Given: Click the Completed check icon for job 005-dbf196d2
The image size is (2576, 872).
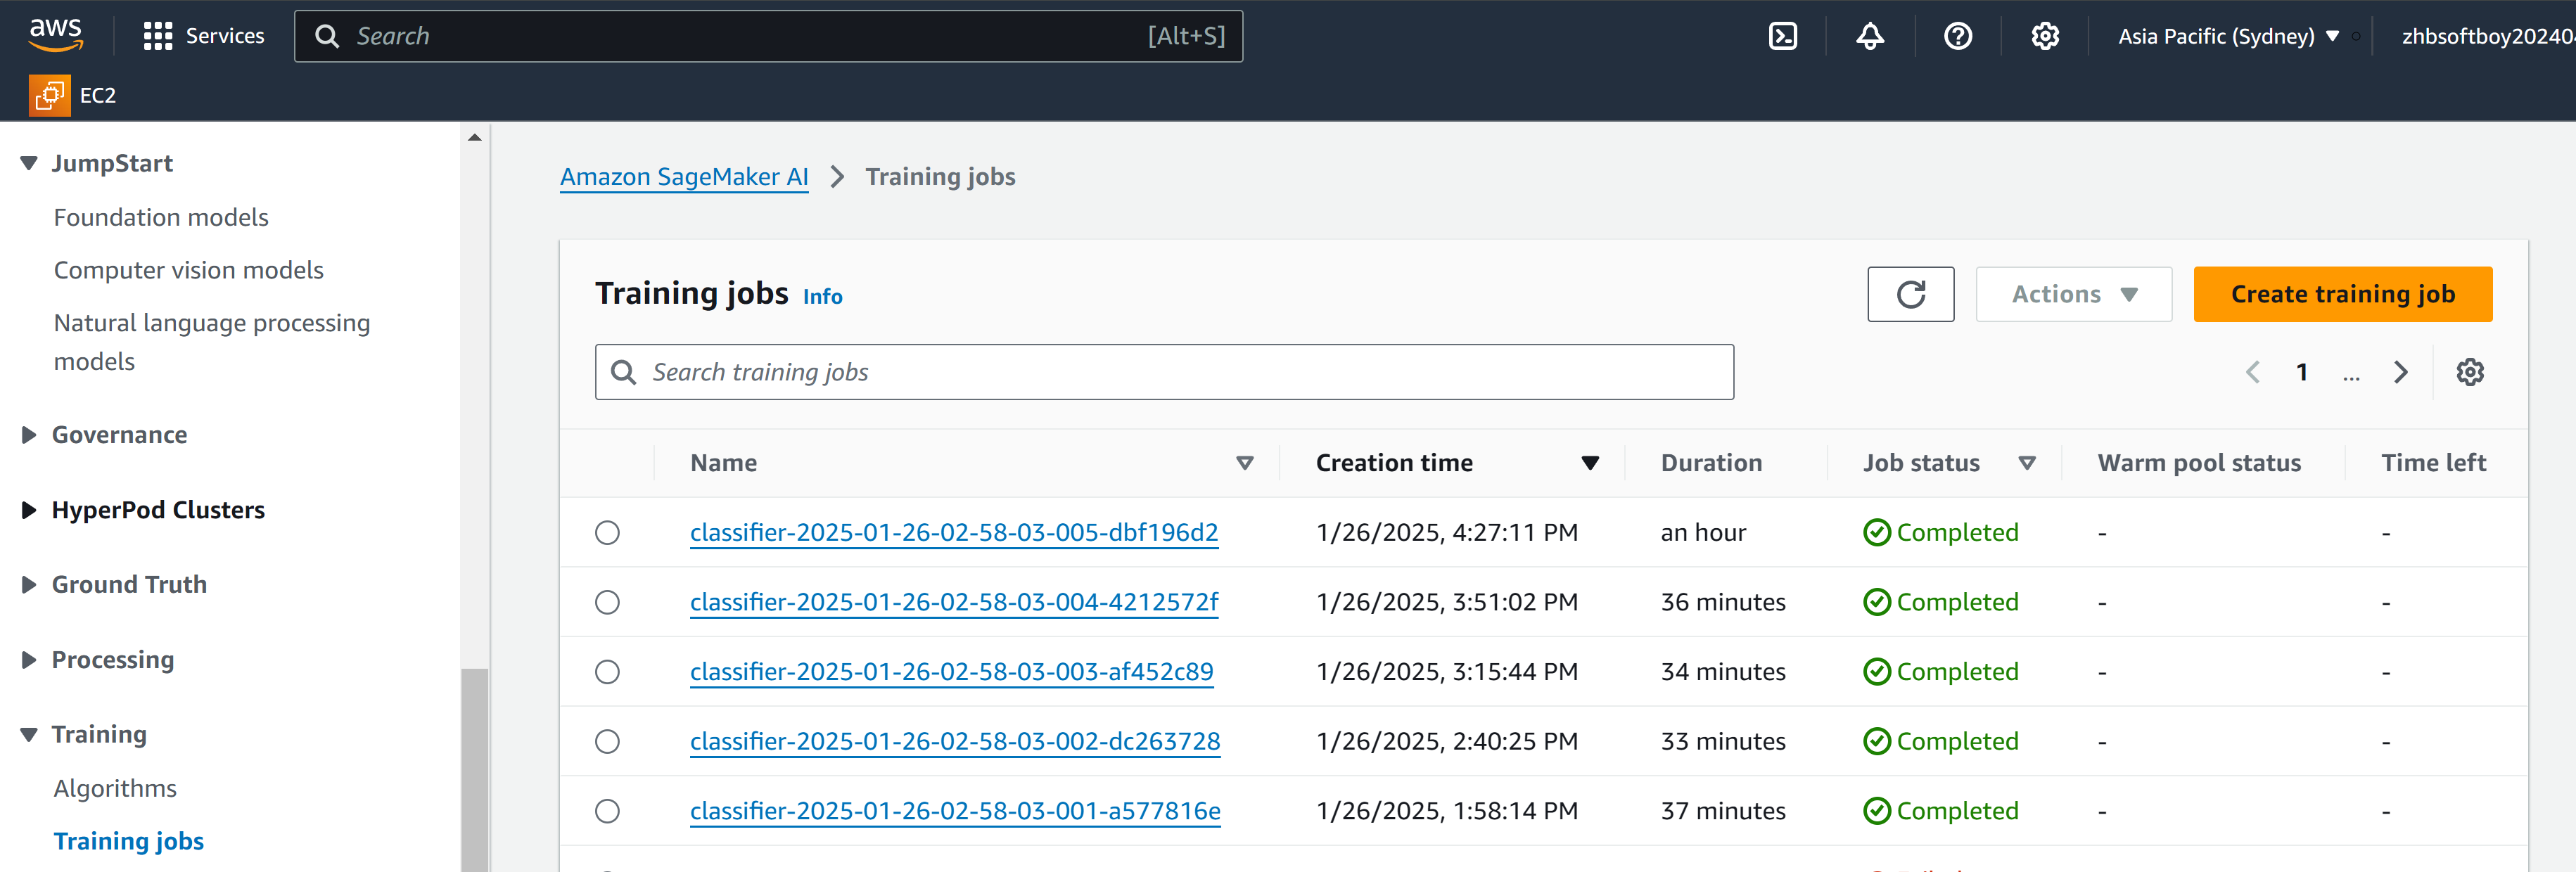Looking at the screenshot, I should point(1876,532).
